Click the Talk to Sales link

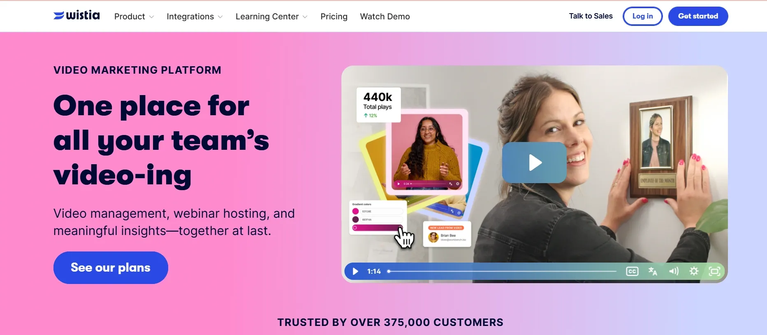[591, 16]
